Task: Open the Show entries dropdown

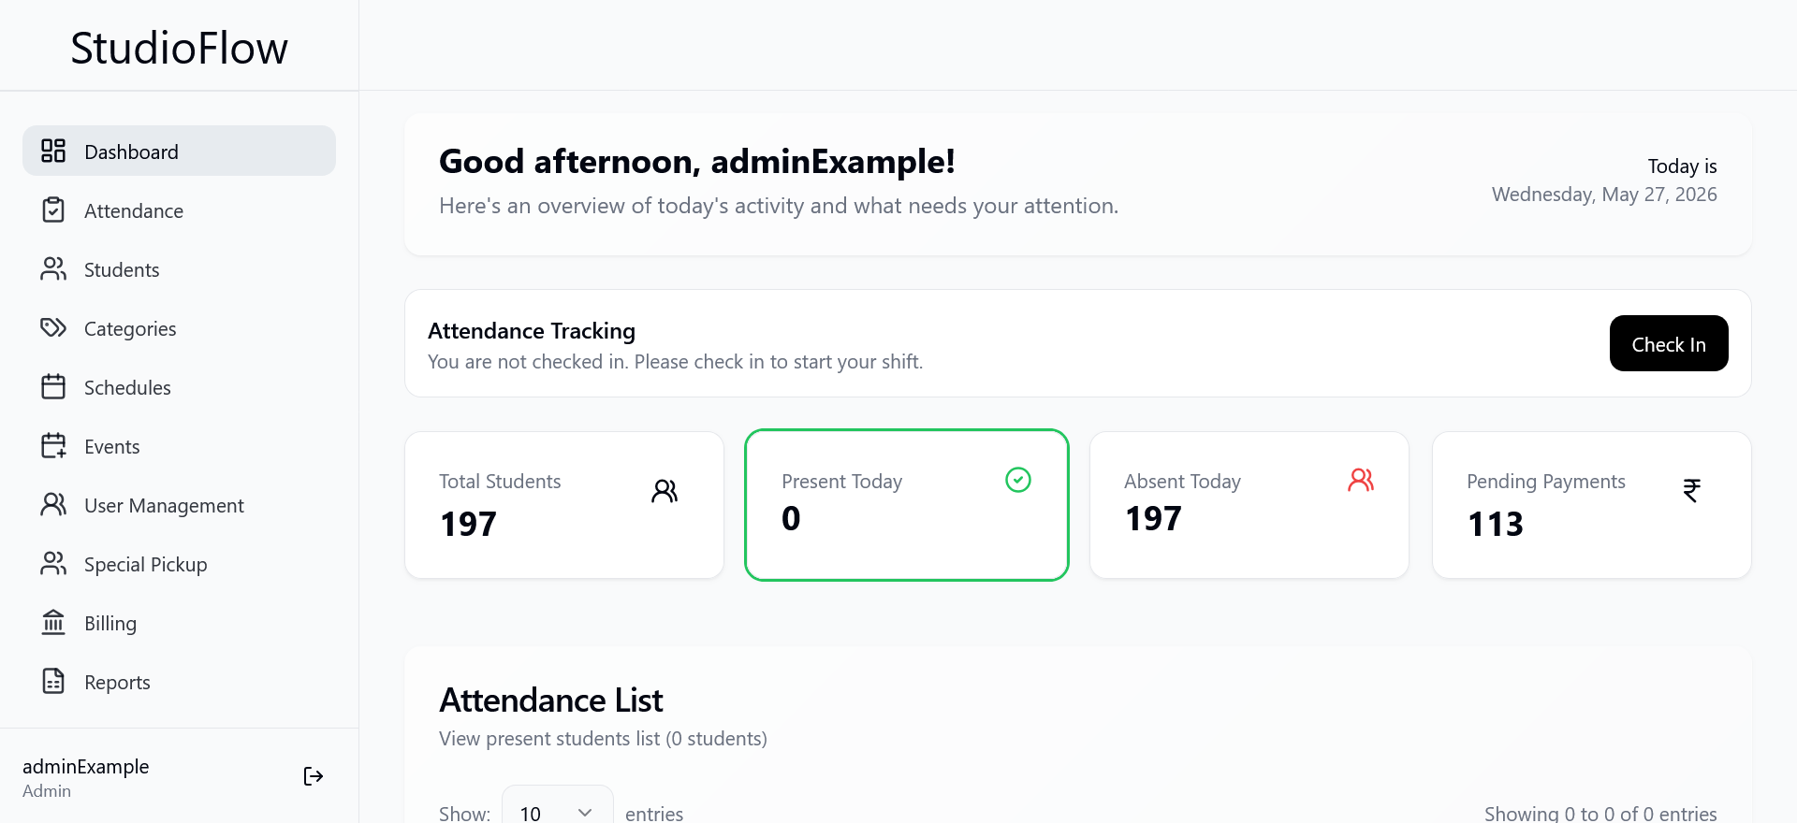Action: coord(557,812)
